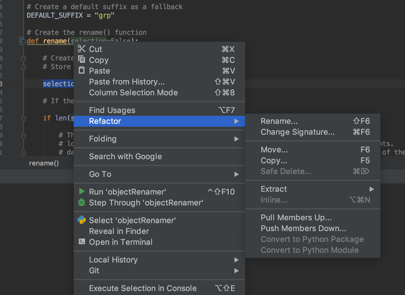
Task: Click the green Run triangle icon
Action: tap(82, 191)
